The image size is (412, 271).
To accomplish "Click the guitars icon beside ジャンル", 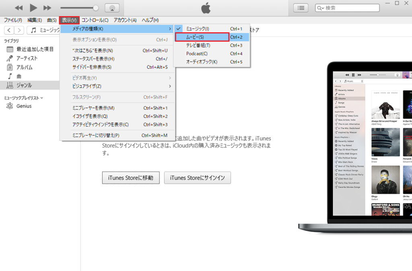I will click(10, 85).
